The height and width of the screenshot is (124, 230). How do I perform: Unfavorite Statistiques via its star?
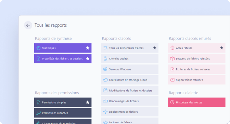[88, 48]
